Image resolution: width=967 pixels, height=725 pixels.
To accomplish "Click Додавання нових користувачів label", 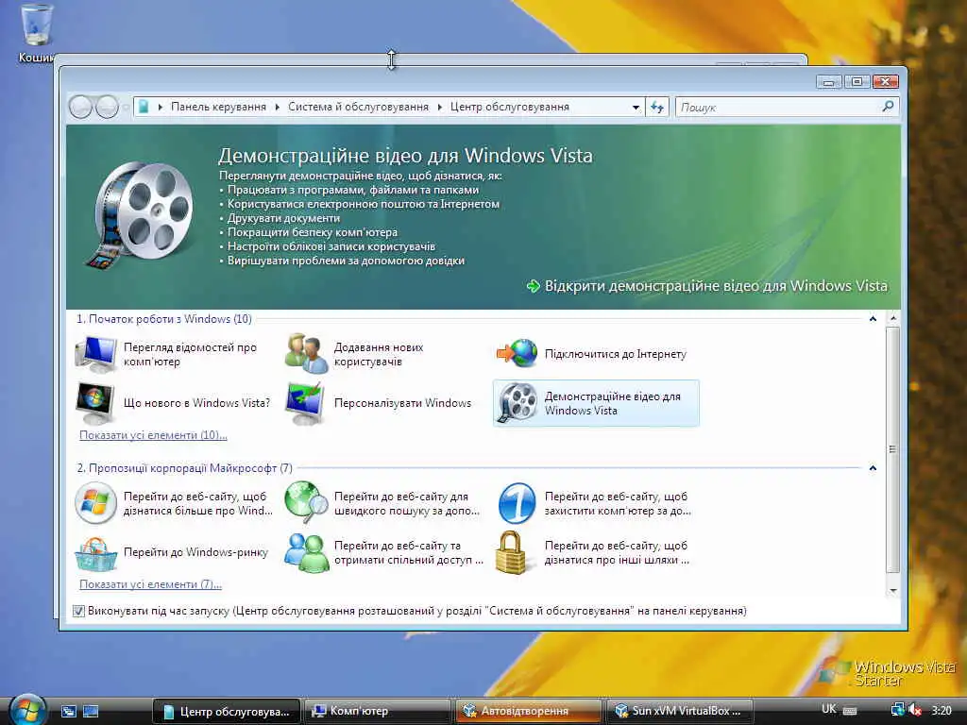I will (379, 355).
